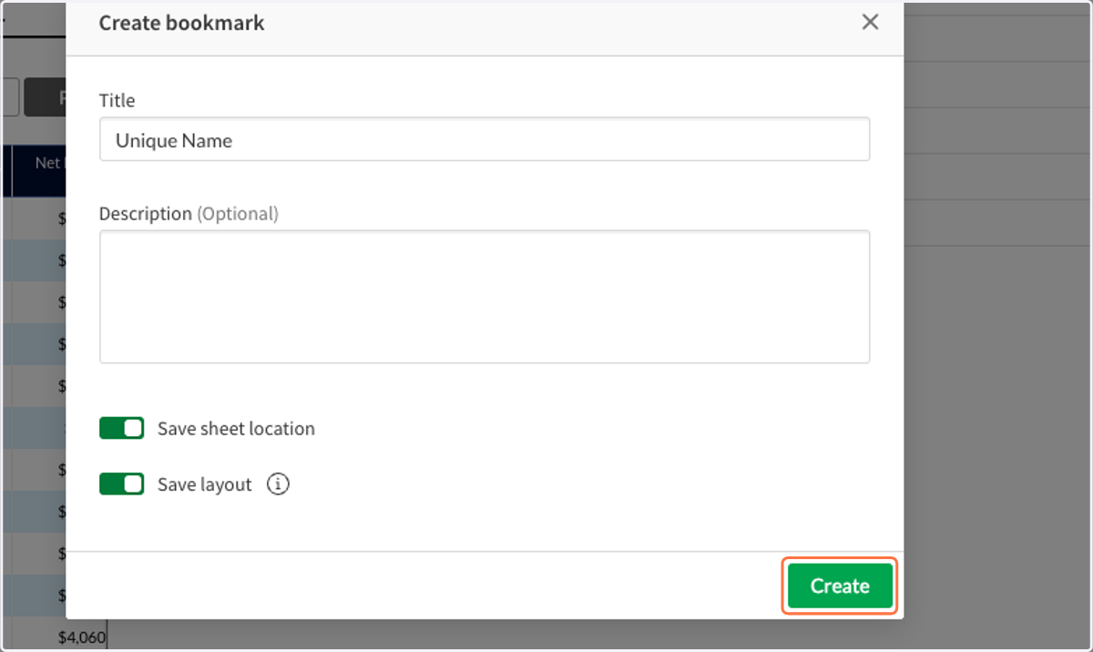Open the Save layout info icon
The image size is (1093, 652).
278,484
